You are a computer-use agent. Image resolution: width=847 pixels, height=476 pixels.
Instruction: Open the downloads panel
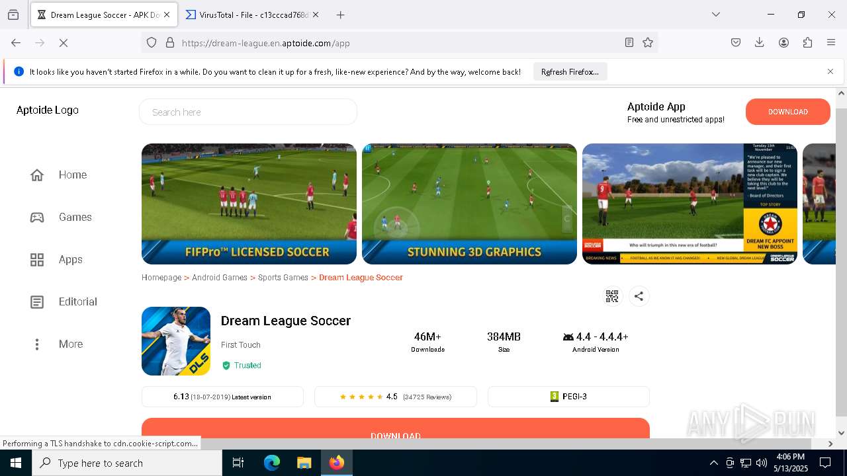tap(760, 42)
